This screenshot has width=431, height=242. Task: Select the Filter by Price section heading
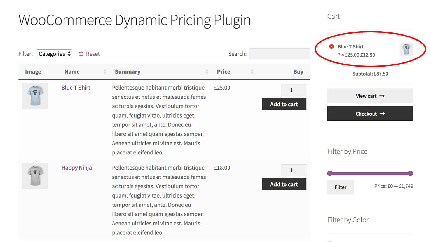point(347,151)
